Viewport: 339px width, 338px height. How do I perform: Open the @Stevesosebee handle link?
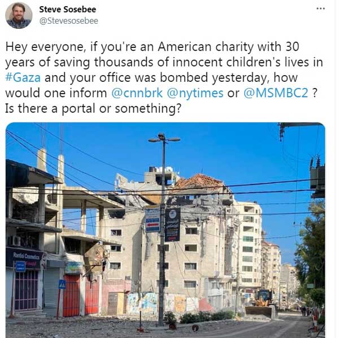click(69, 21)
